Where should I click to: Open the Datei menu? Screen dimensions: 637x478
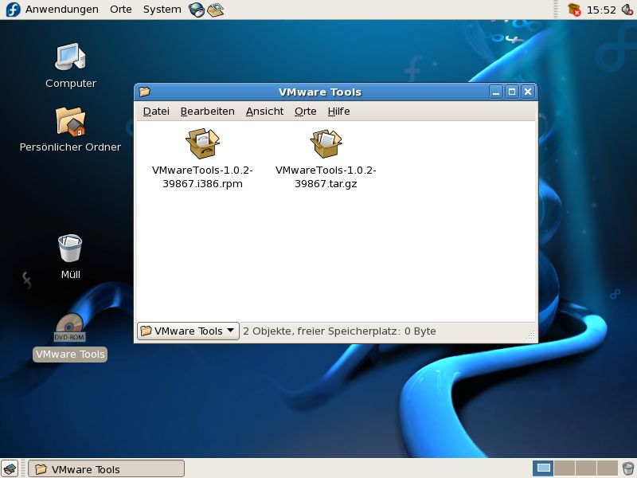(156, 111)
